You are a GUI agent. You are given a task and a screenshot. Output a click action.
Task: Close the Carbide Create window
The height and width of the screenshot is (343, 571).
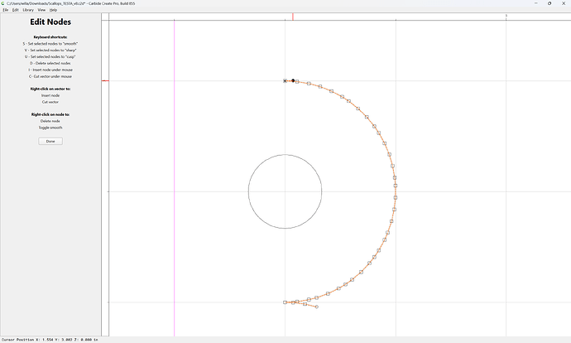564,3
